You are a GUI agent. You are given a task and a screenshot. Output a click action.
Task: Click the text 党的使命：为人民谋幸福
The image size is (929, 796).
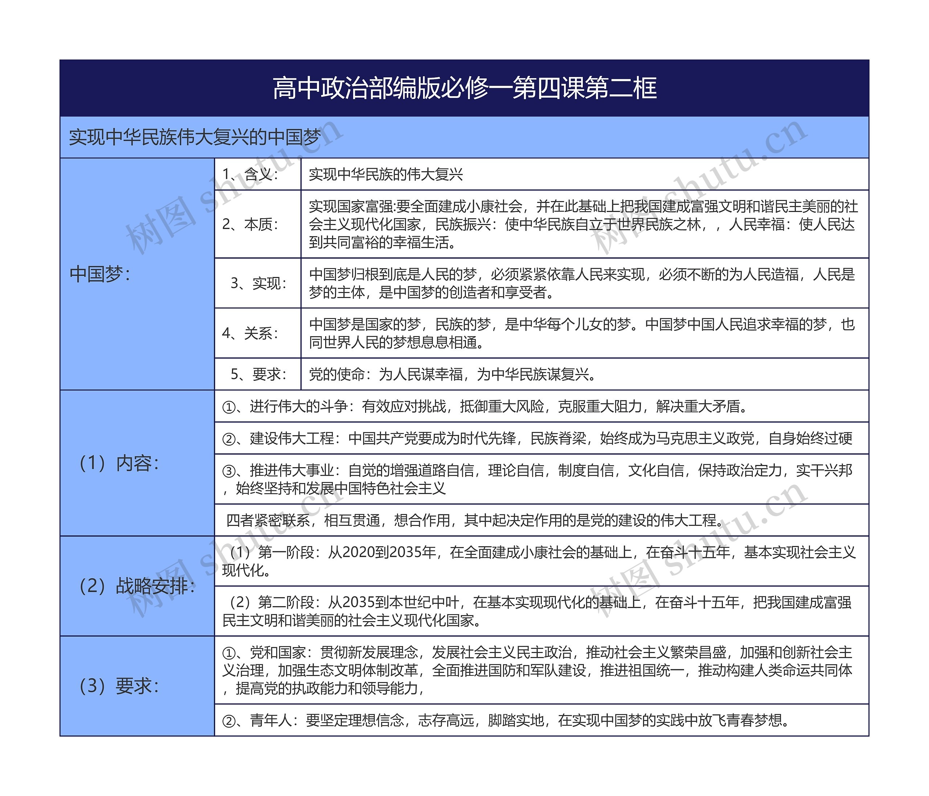(453, 374)
